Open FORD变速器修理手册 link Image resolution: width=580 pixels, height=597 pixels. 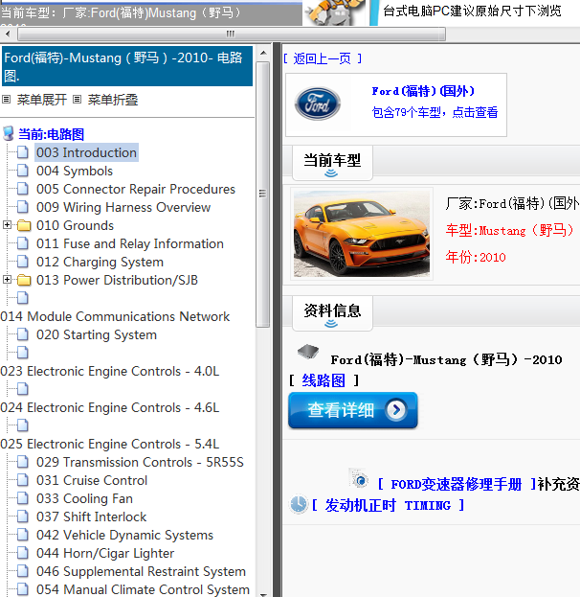[x=457, y=484]
